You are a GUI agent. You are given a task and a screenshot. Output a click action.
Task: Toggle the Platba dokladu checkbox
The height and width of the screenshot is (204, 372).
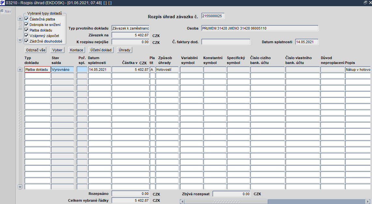[x=26, y=30]
